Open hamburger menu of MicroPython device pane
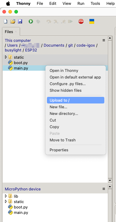 104,189
